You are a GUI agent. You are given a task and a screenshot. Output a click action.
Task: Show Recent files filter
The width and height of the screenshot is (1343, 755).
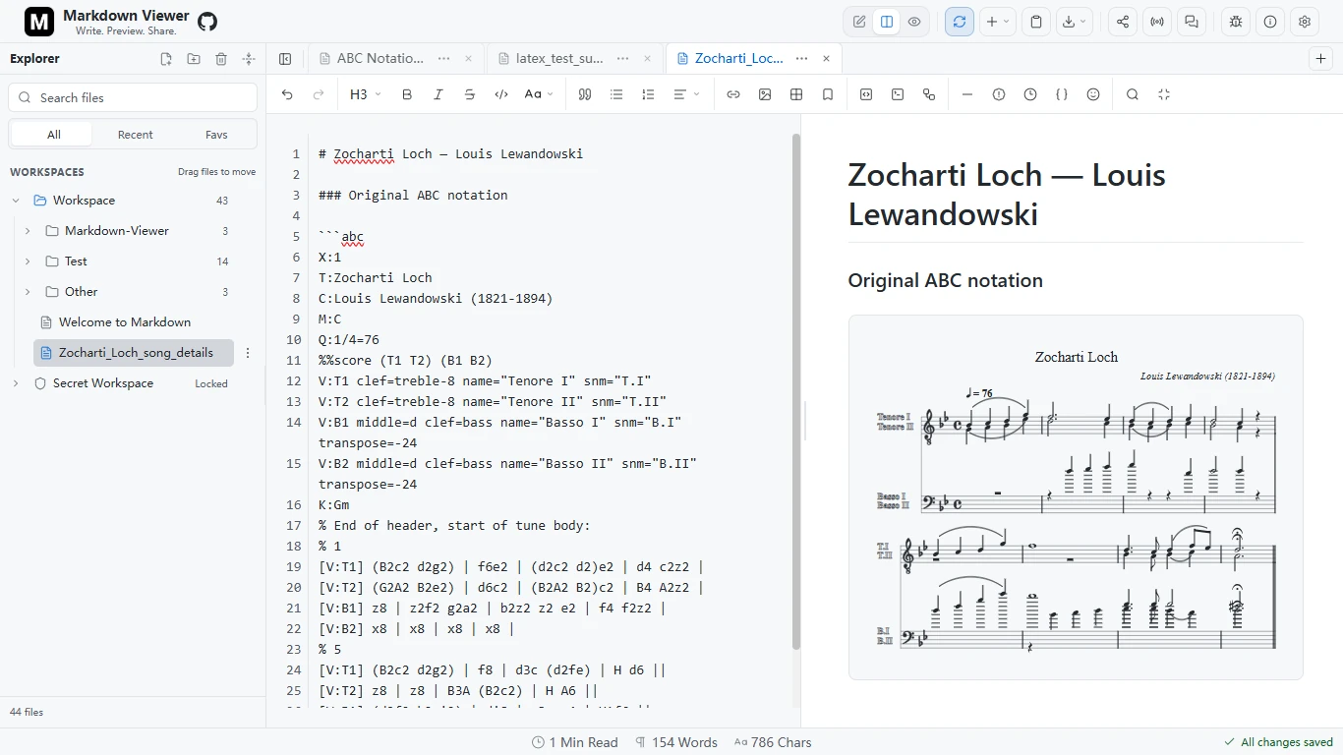coord(135,135)
